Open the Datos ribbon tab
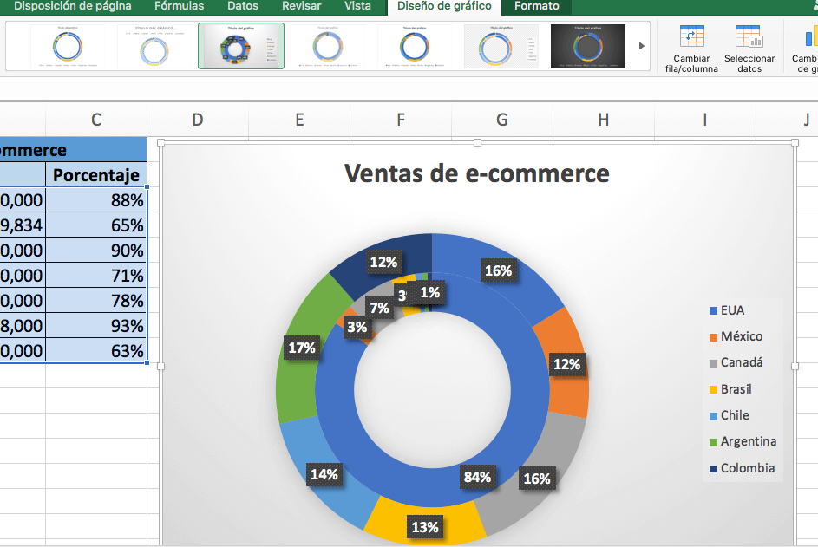 (x=242, y=5)
